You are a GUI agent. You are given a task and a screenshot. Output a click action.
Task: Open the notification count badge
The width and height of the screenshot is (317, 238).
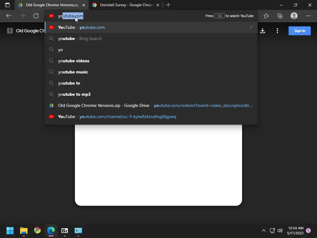tap(308, 231)
